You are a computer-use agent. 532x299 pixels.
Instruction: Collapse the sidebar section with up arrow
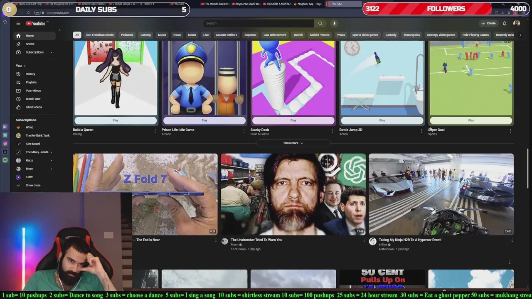(x=59, y=30)
